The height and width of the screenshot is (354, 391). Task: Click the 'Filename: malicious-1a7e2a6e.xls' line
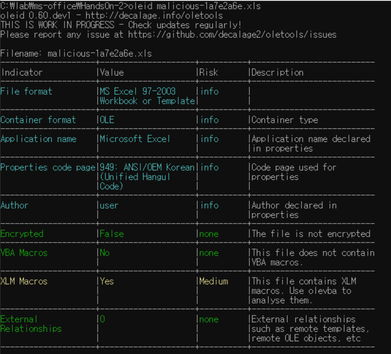click(76, 54)
